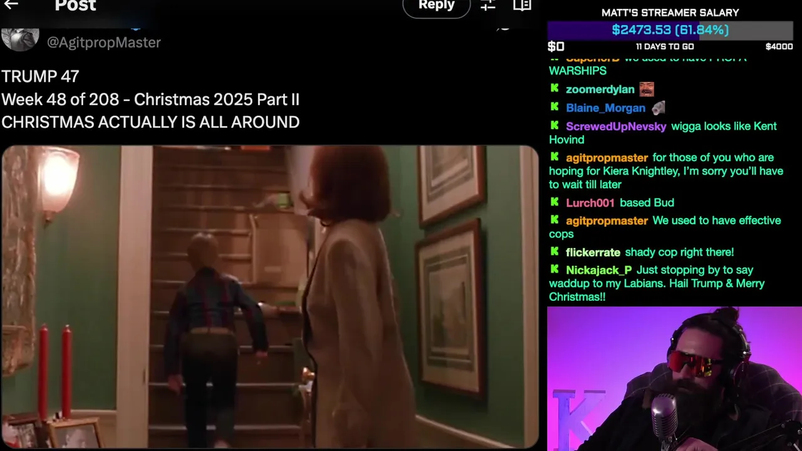Viewport: 802px width, 451px height.
Task: Open ScrewedUpNevsky's chat username
Action: point(616,127)
